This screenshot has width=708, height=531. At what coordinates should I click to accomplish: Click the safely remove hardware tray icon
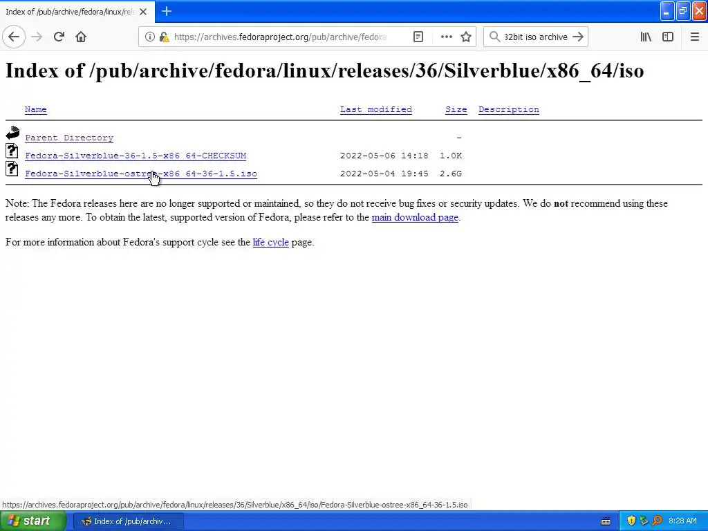pyautogui.click(x=644, y=521)
